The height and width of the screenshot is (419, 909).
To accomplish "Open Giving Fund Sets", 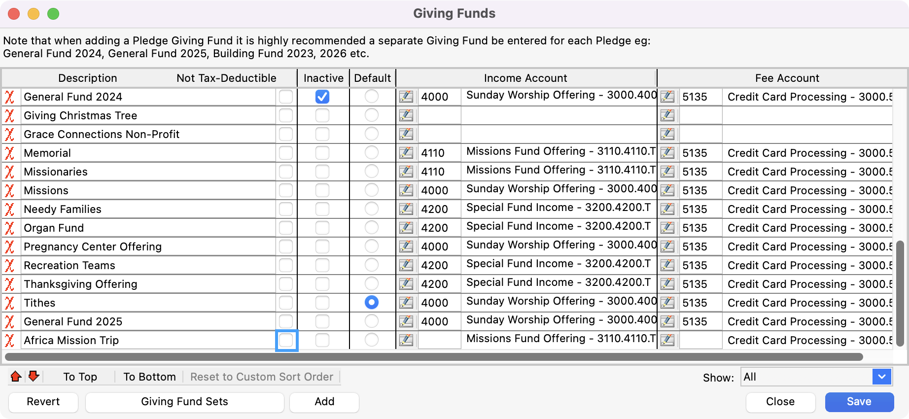I will (184, 402).
